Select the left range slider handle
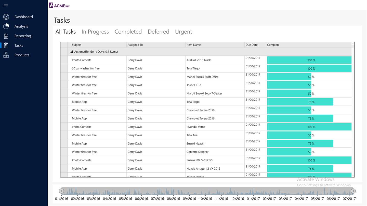Screen dimensions: 367x206 [61, 191]
